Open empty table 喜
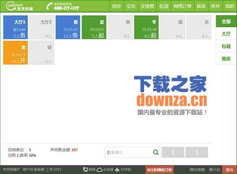This screenshot has width=237, height=174. pyautogui.click(x=199, y=27)
